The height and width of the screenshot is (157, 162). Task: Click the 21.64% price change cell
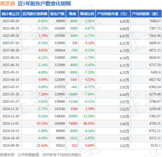coord(42,146)
